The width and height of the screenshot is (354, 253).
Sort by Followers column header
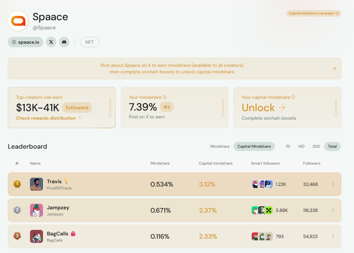(312, 163)
